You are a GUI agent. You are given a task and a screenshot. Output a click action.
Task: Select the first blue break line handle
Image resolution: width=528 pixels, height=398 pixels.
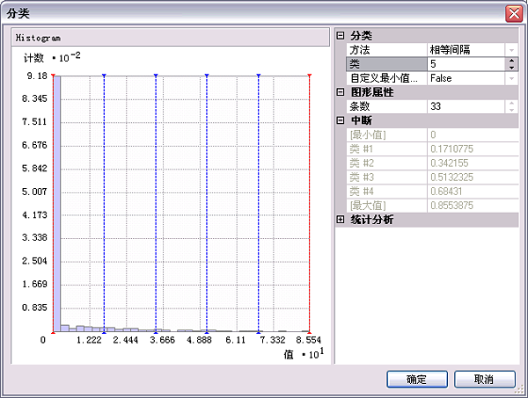click(104, 76)
